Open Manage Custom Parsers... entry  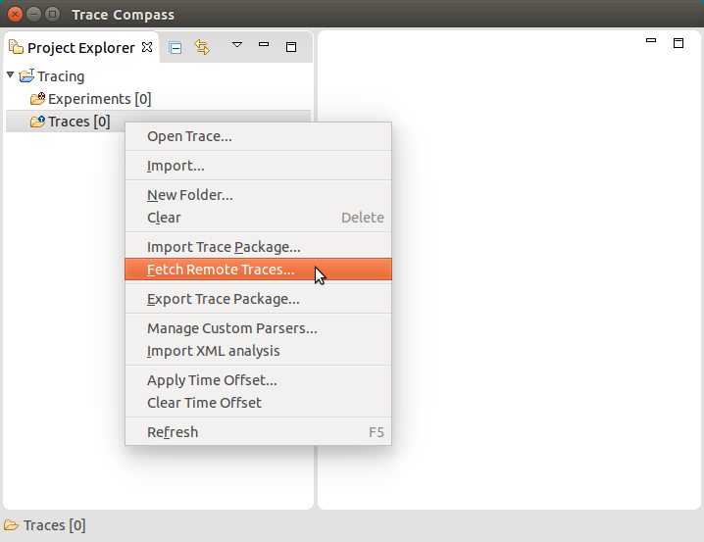[x=231, y=328]
